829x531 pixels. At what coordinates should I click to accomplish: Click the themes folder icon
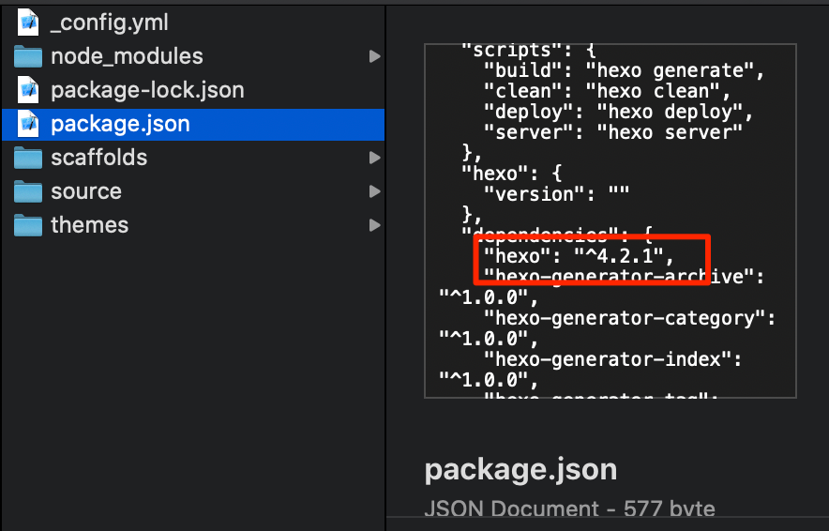tap(28, 225)
